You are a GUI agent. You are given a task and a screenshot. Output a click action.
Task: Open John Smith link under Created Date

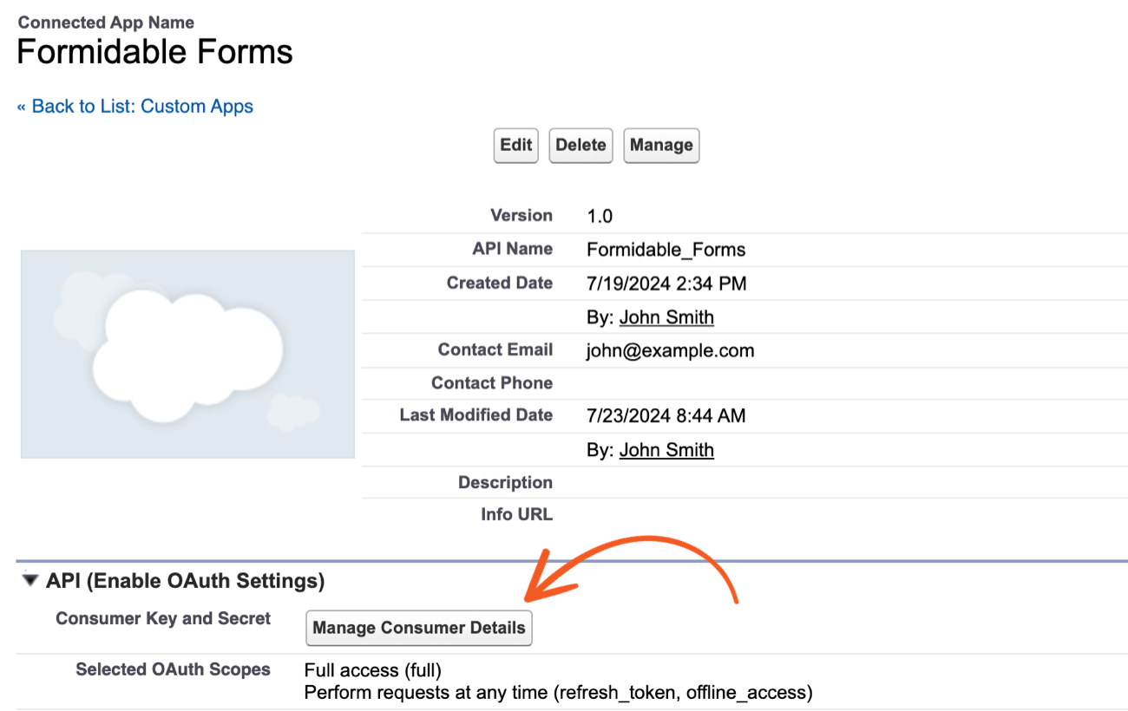666,317
